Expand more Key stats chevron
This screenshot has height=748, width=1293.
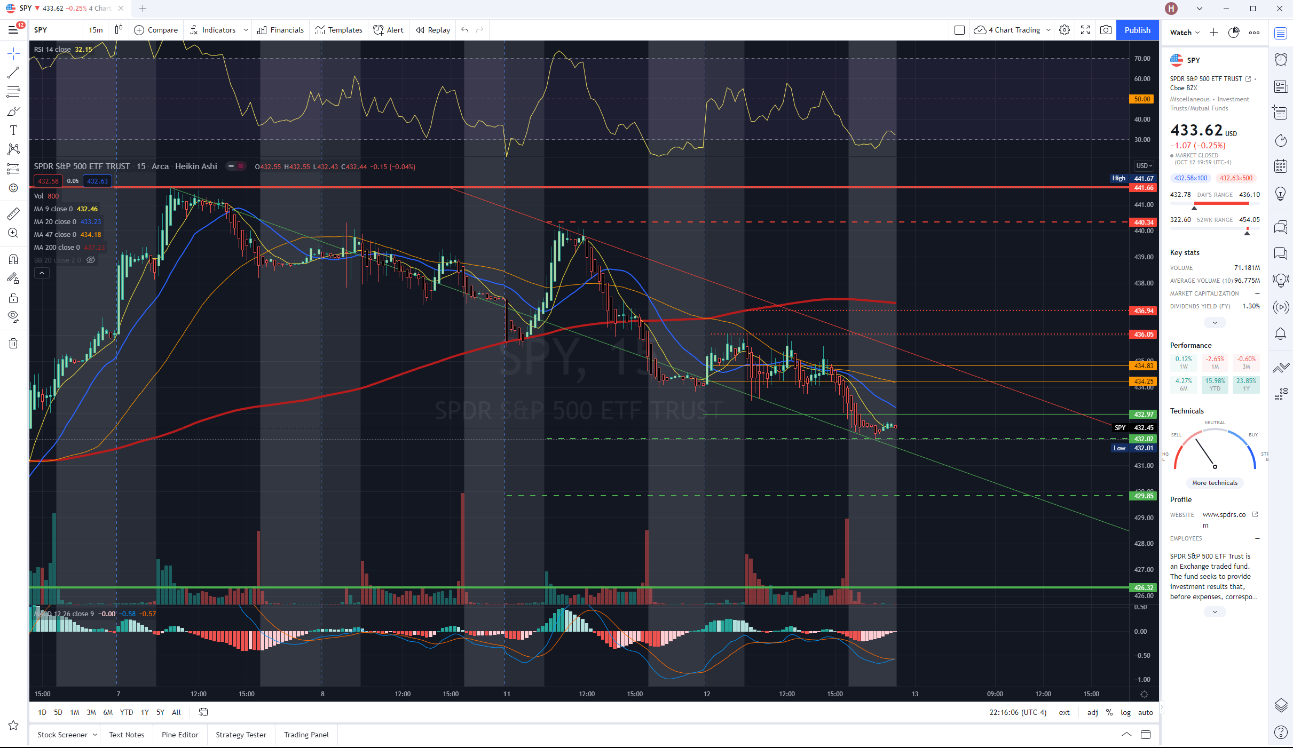tap(1215, 323)
